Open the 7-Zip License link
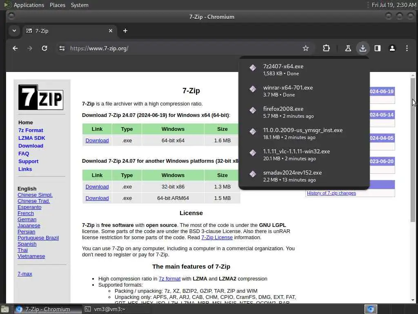Viewport: 418px width, 314px height. click(217, 238)
